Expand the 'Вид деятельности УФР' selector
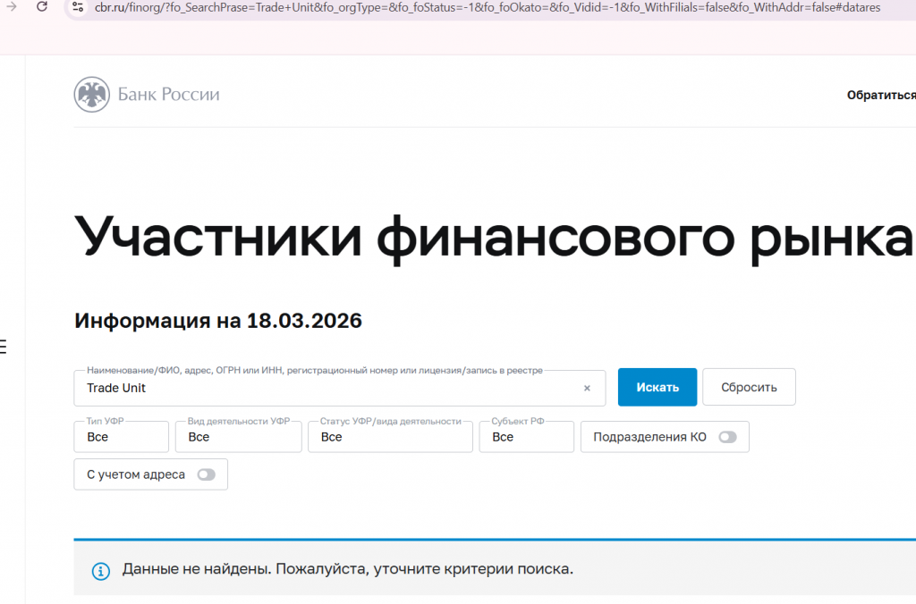The image size is (916, 604). click(238, 436)
